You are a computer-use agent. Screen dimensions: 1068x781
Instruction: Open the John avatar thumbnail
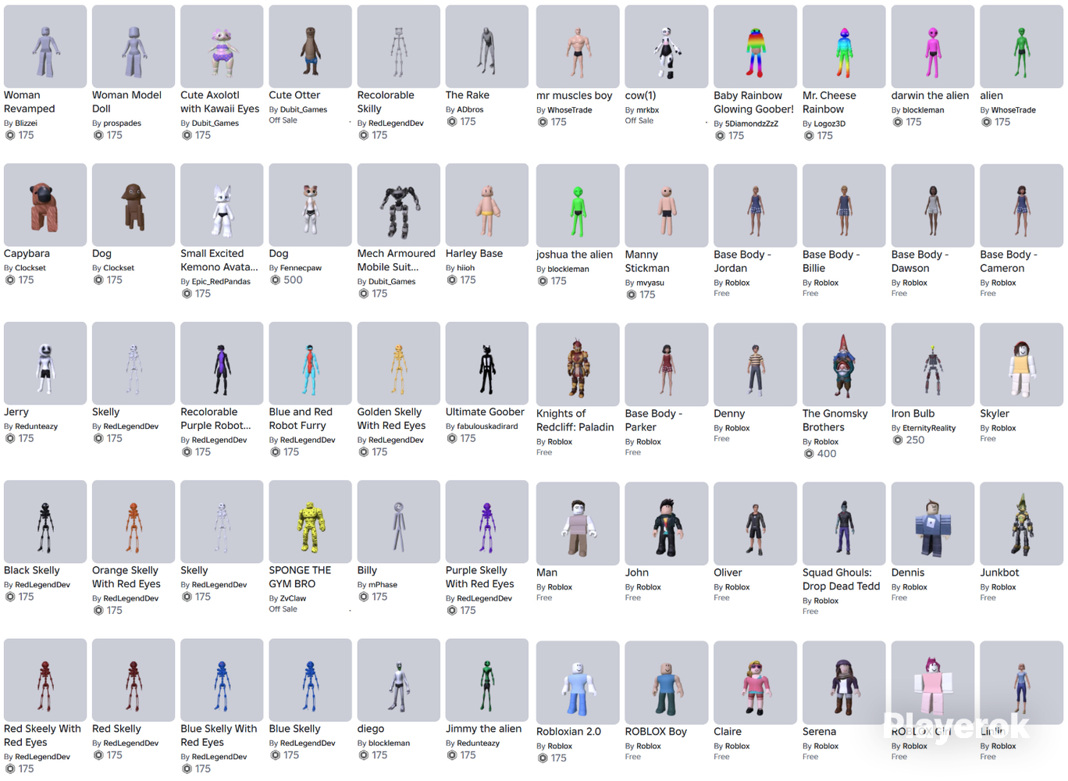tap(666, 523)
